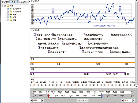Click the 見本 folder icon
The height and width of the screenshot is (103, 138).
8,6
